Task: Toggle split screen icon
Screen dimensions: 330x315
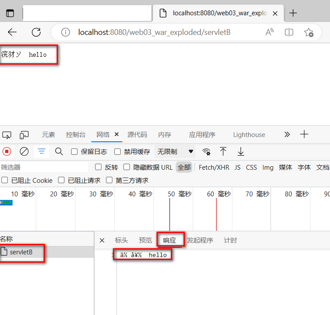Action: point(289,32)
